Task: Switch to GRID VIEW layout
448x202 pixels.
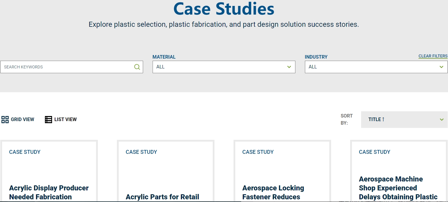Action: [18, 120]
